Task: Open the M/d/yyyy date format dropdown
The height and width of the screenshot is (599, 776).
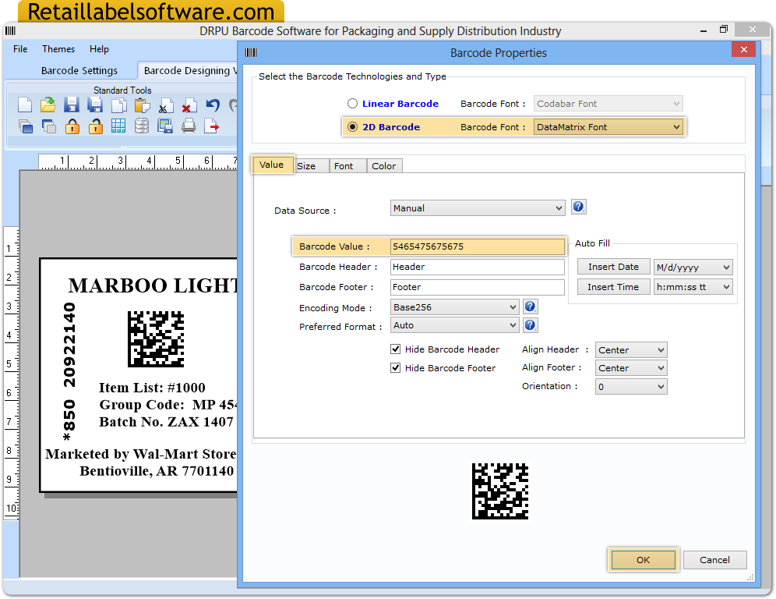Action: (x=693, y=268)
